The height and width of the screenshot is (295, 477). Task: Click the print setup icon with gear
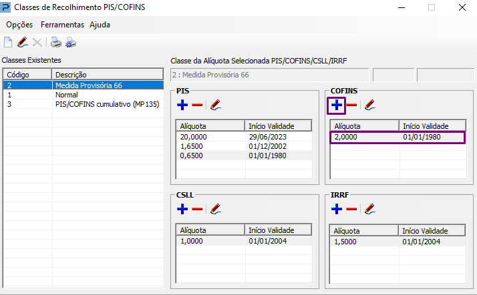click(71, 42)
